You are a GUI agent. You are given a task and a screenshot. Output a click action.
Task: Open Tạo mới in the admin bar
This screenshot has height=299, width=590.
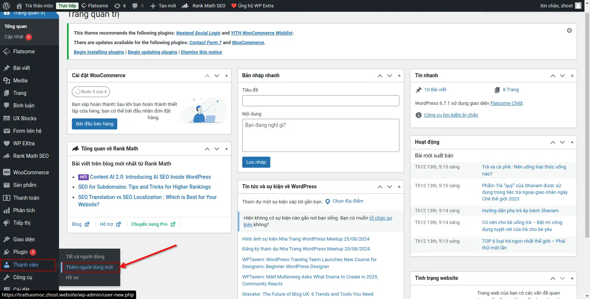pos(163,6)
